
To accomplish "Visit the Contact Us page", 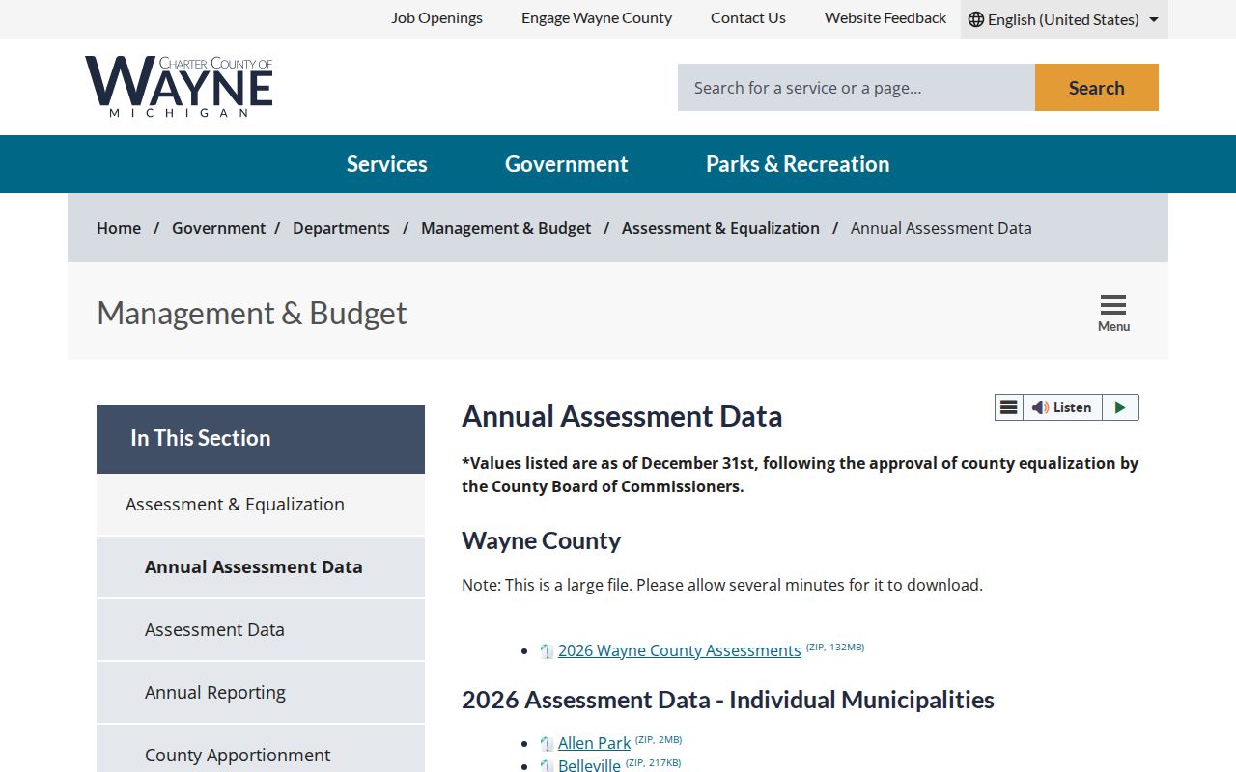I will click(748, 18).
